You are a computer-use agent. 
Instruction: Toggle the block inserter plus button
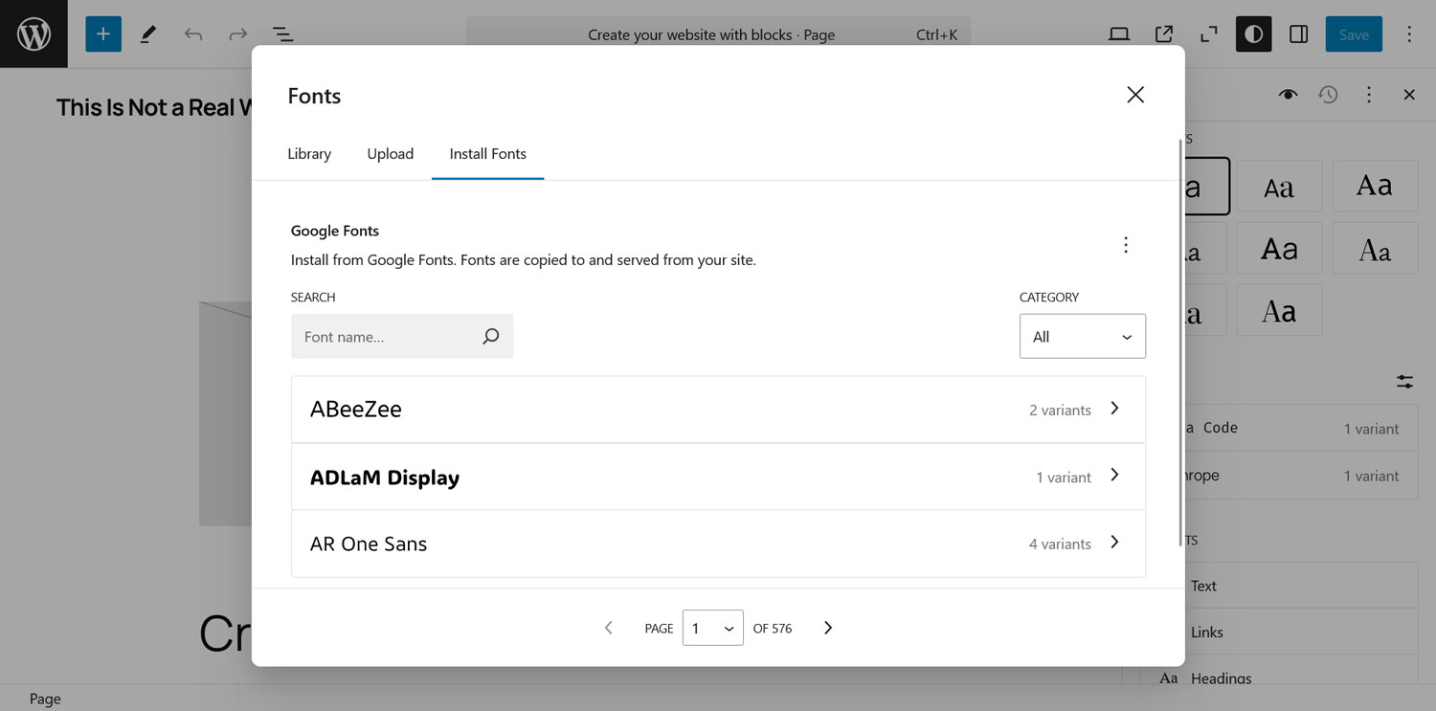coord(103,34)
